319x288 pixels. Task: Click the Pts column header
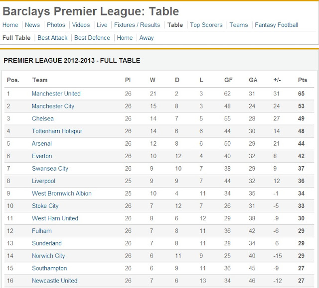coord(303,80)
